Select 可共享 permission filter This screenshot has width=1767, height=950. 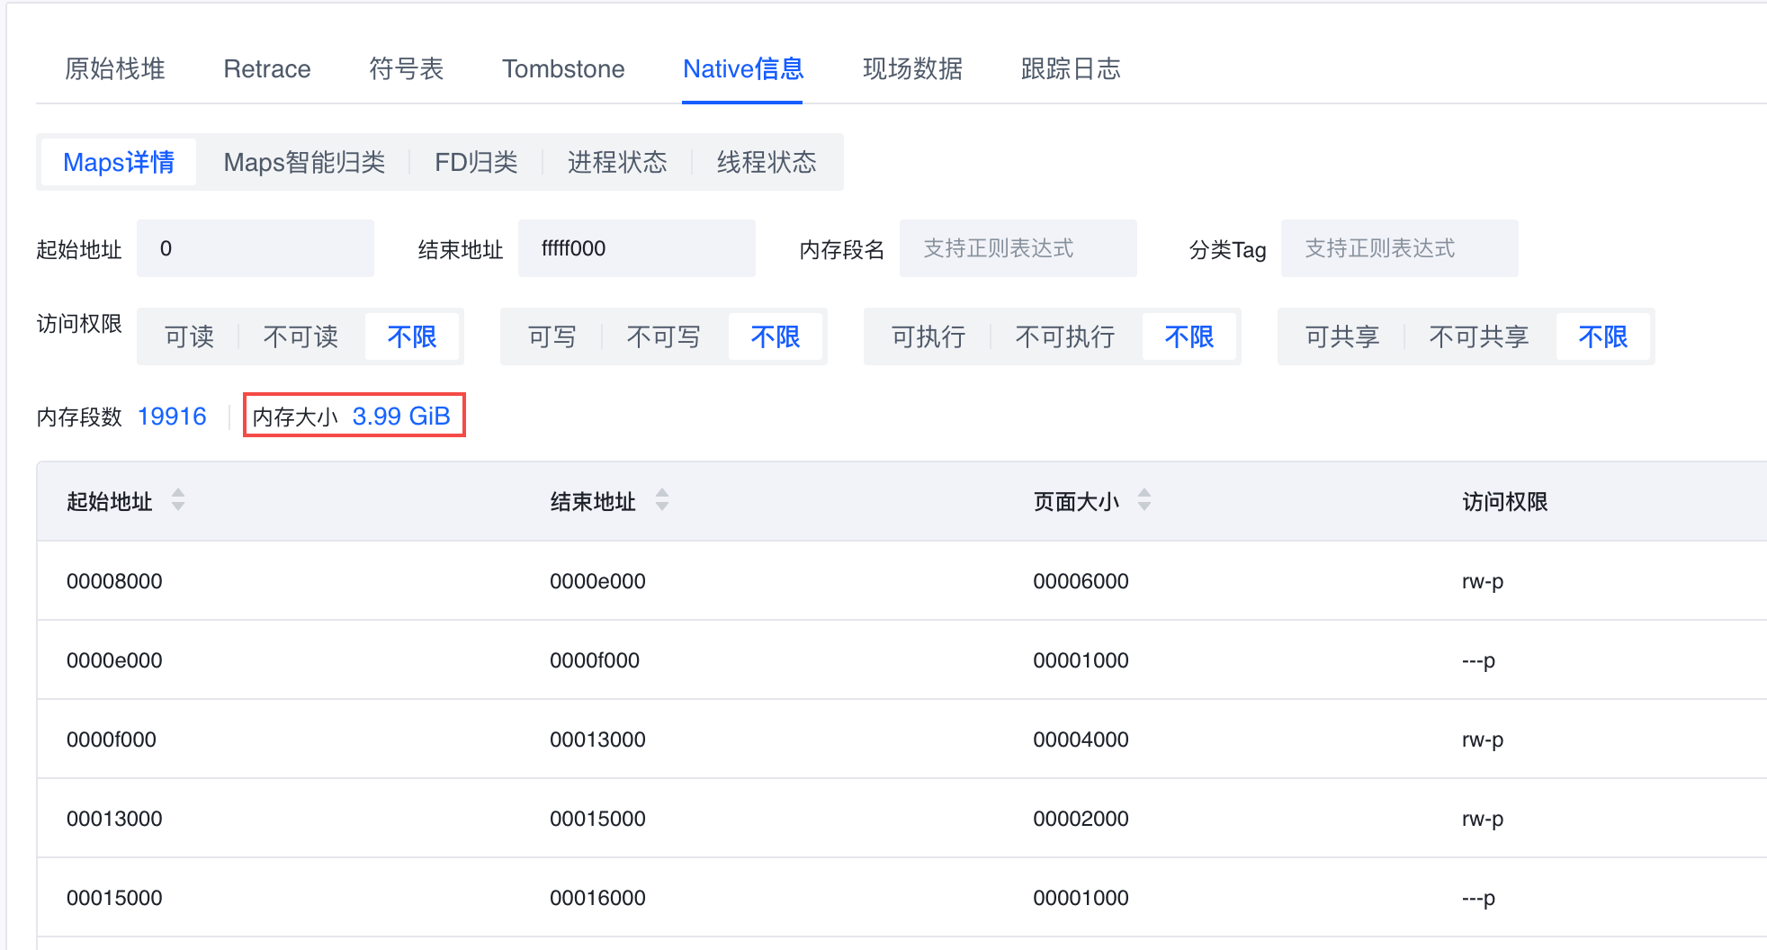click(1342, 336)
